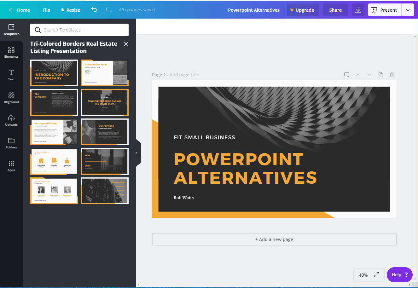The height and width of the screenshot is (288, 418).
Task: Redo the last action
Action: 109,10
